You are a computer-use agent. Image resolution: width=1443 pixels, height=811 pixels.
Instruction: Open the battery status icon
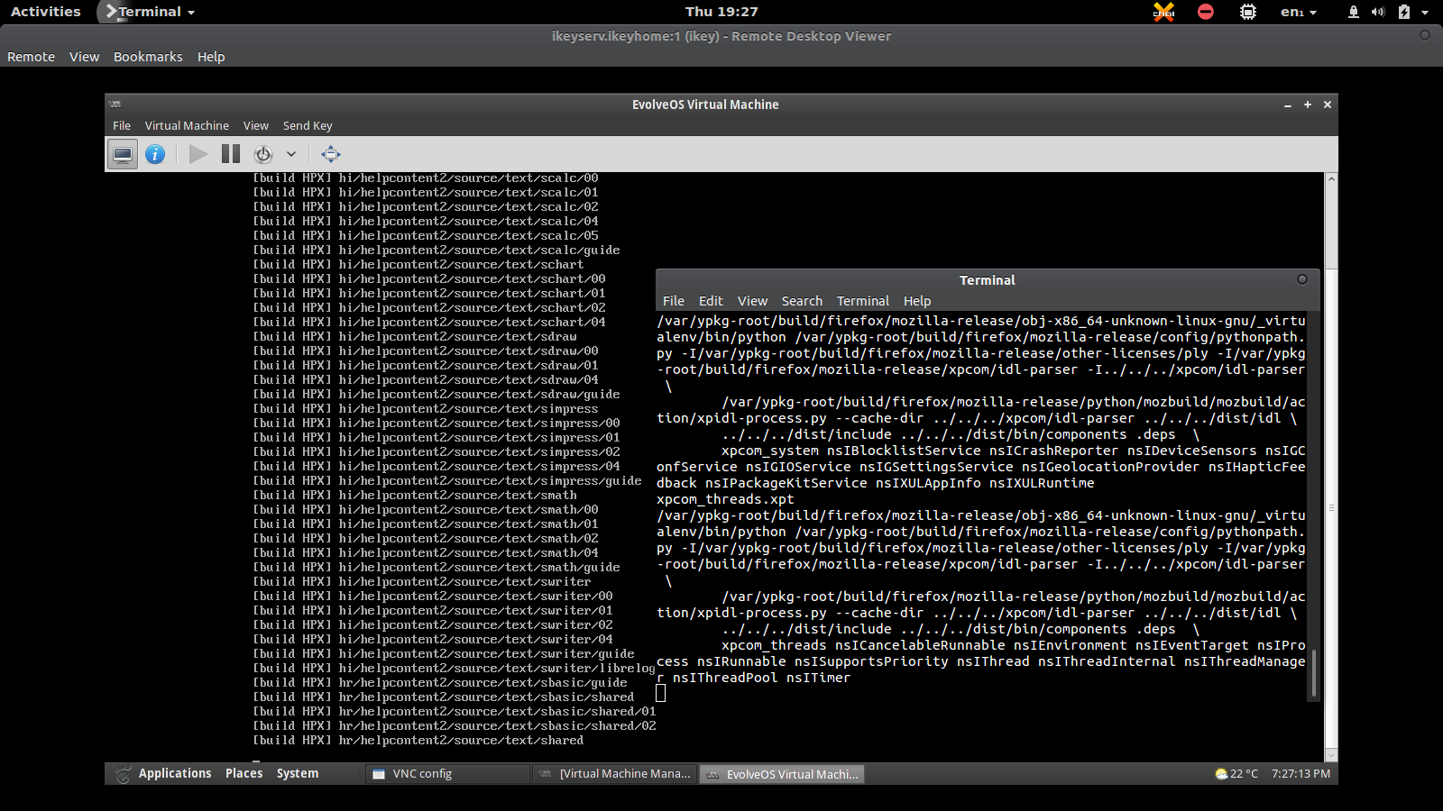tap(1403, 12)
